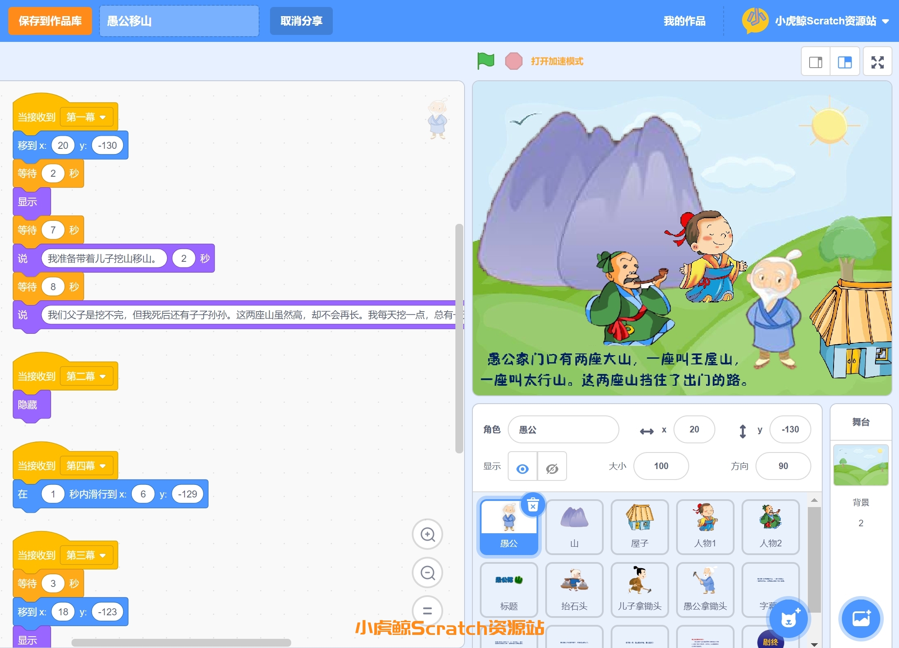Screen dimensions: 899x648
Task: Edit glide y value -129
Action: coord(188,494)
